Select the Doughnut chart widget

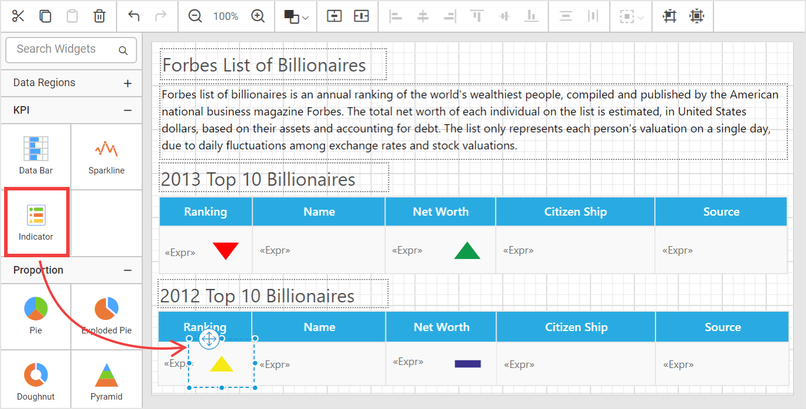pos(36,379)
